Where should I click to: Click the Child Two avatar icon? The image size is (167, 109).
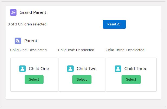(70, 69)
